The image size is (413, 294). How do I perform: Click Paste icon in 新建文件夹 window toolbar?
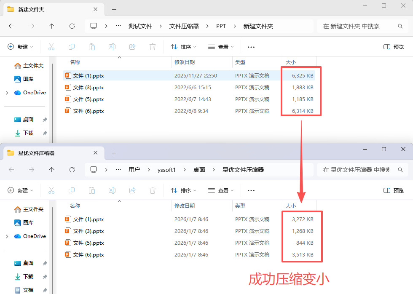tap(92, 47)
